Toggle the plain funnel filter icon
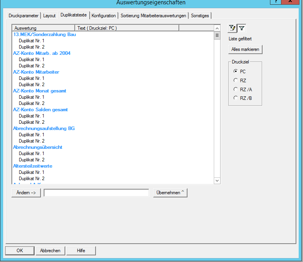Image resolution: width=303 pixels, height=262 pixels. coord(242,28)
